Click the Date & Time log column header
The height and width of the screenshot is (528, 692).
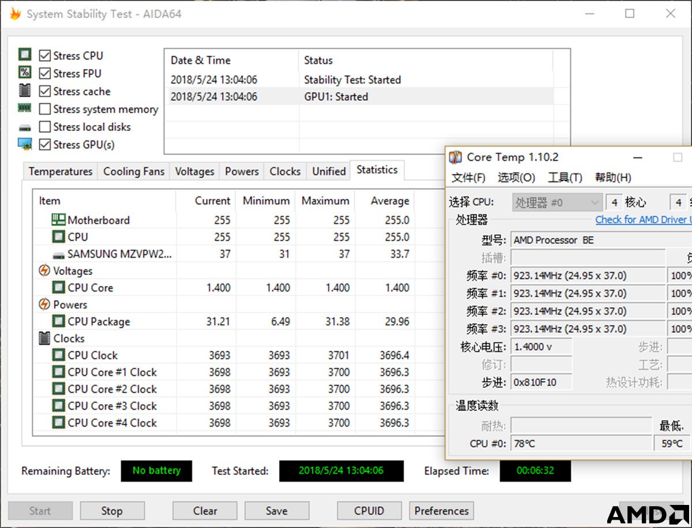(232, 60)
